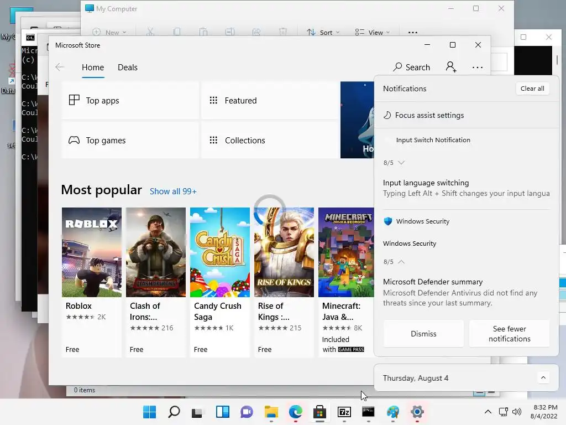Open Search in Microsoft Store

coord(411,67)
